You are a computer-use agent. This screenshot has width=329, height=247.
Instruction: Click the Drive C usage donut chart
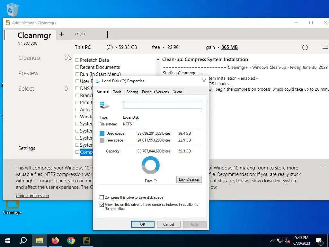(x=151, y=165)
